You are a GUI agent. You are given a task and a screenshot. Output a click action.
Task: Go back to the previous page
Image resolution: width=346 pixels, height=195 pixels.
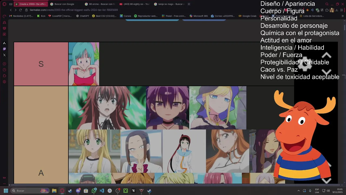pyautogui.click(x=11, y=10)
